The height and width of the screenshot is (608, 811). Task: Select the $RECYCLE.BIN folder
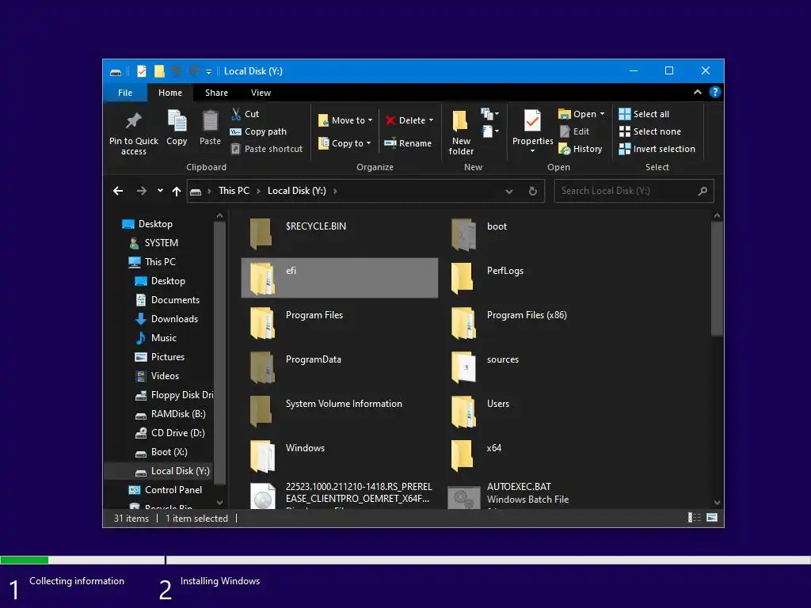tap(340, 234)
